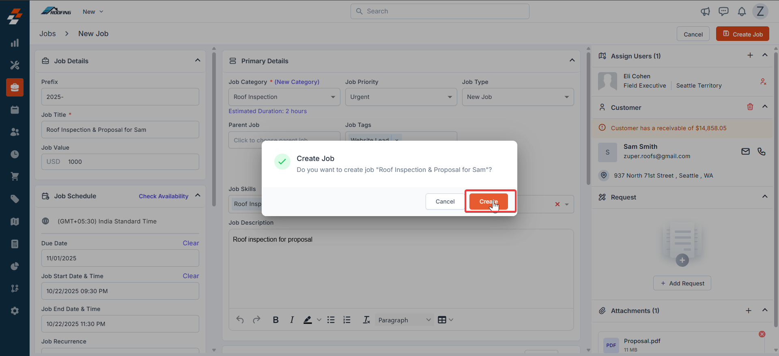Click the header Cancel button
The width and height of the screenshot is (779, 356).
(x=693, y=34)
